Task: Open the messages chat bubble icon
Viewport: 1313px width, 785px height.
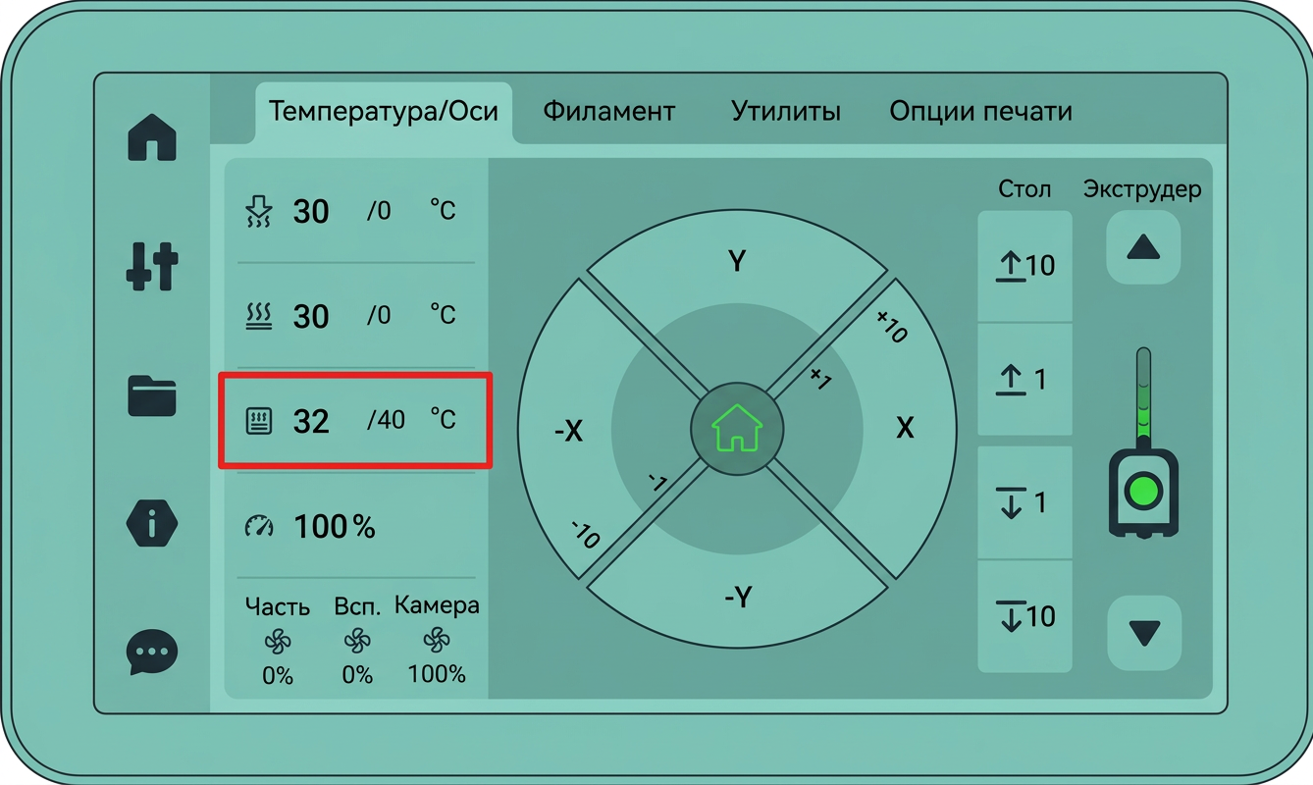Action: pyautogui.click(x=152, y=652)
